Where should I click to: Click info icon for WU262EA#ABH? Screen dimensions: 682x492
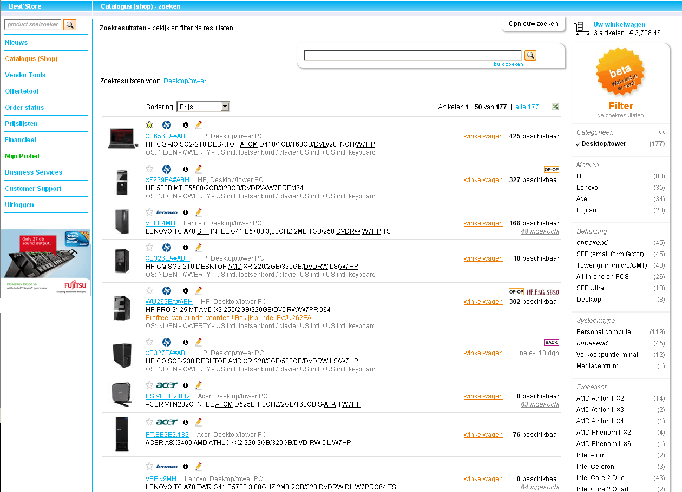pos(186,291)
